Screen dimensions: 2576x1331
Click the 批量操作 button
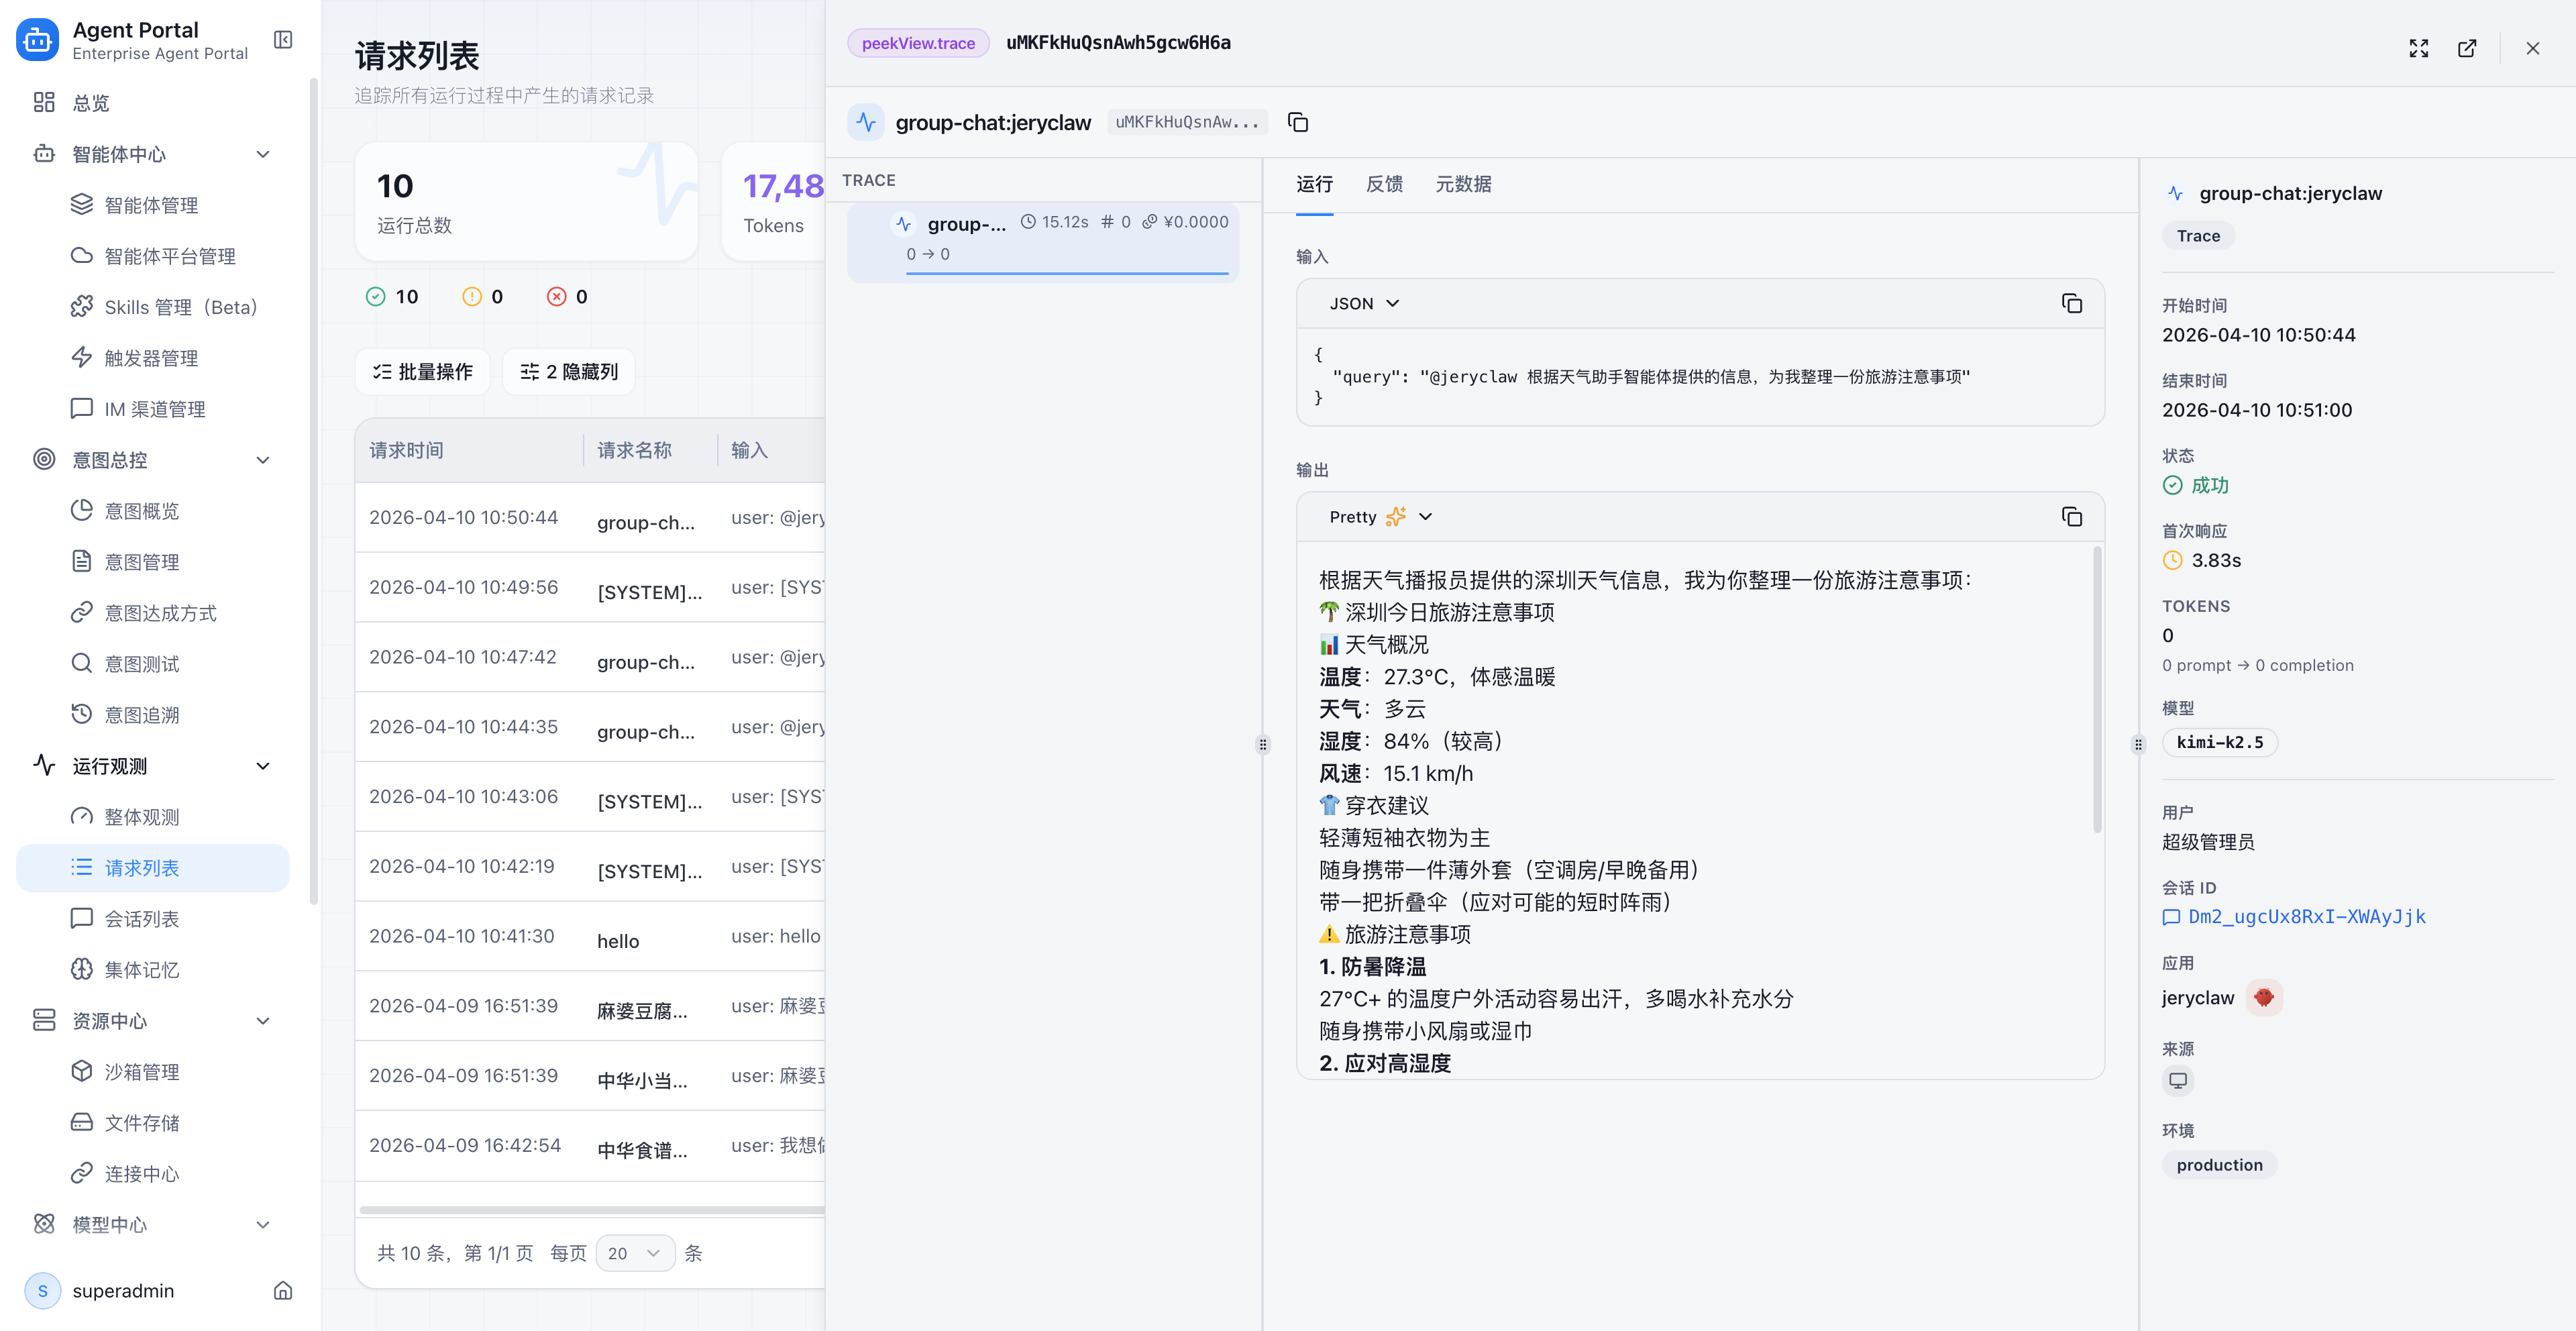422,372
